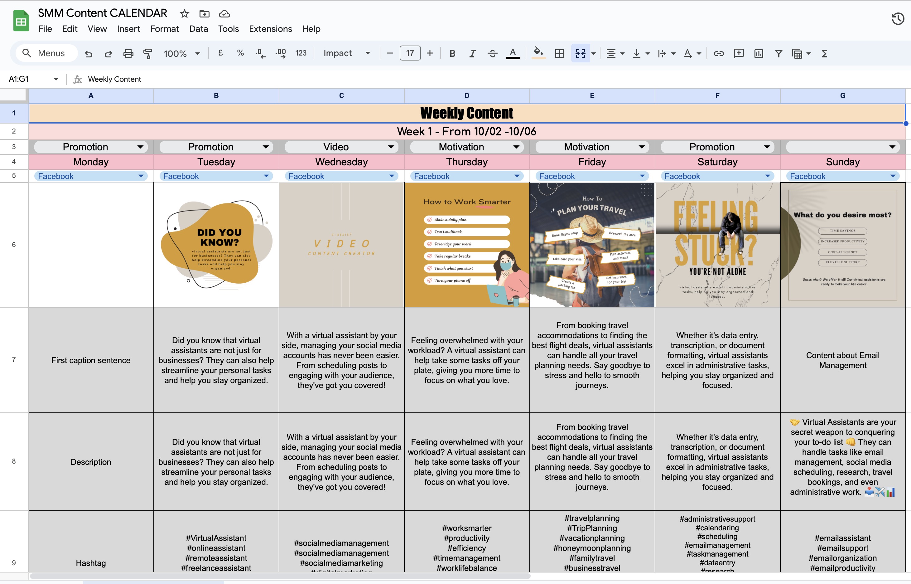The height and width of the screenshot is (584, 911).
Task: Click the functions sigma icon
Action: click(825, 53)
